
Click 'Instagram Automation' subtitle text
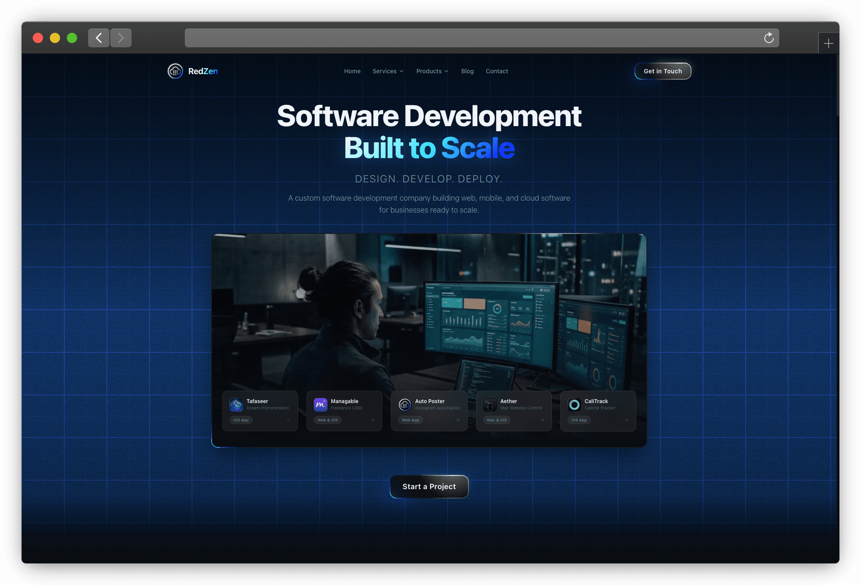(x=438, y=408)
